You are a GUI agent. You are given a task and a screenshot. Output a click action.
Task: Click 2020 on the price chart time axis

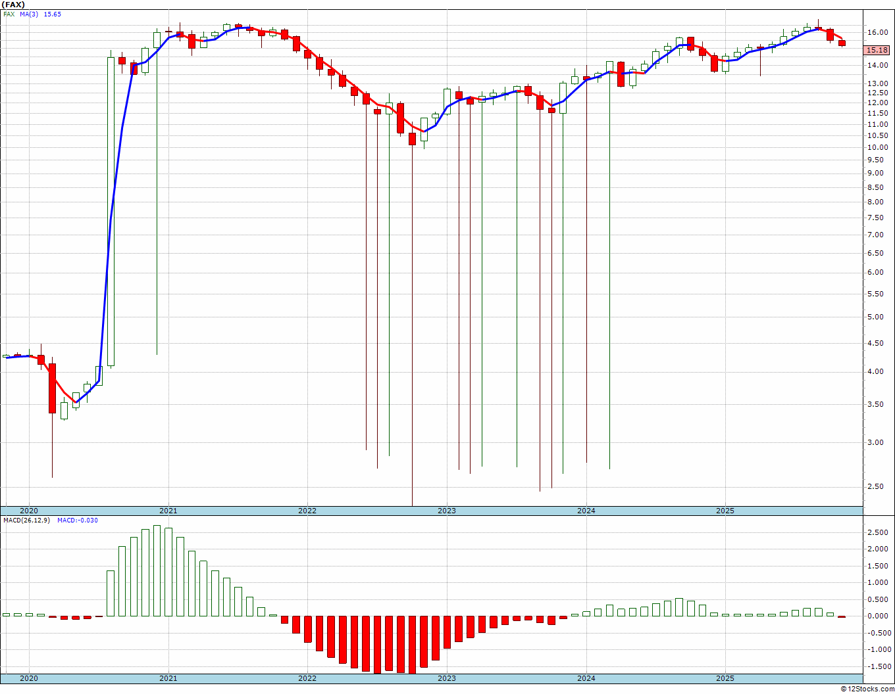[29, 511]
